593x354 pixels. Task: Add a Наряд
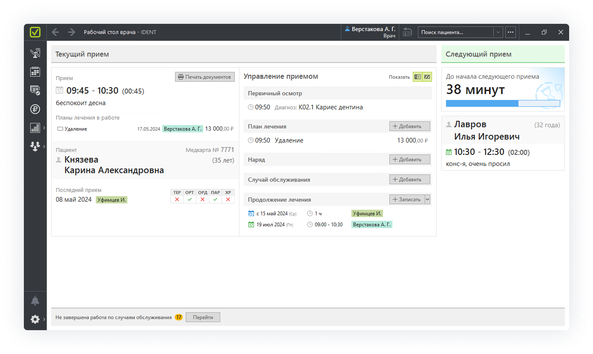tap(410, 160)
